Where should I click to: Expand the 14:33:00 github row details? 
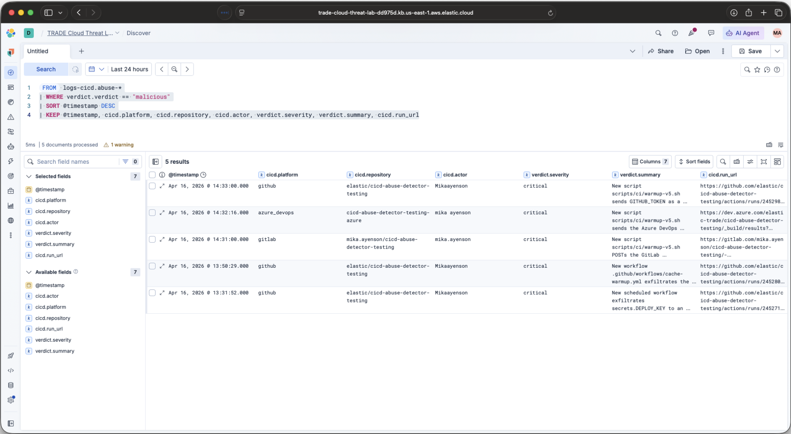pos(162,186)
